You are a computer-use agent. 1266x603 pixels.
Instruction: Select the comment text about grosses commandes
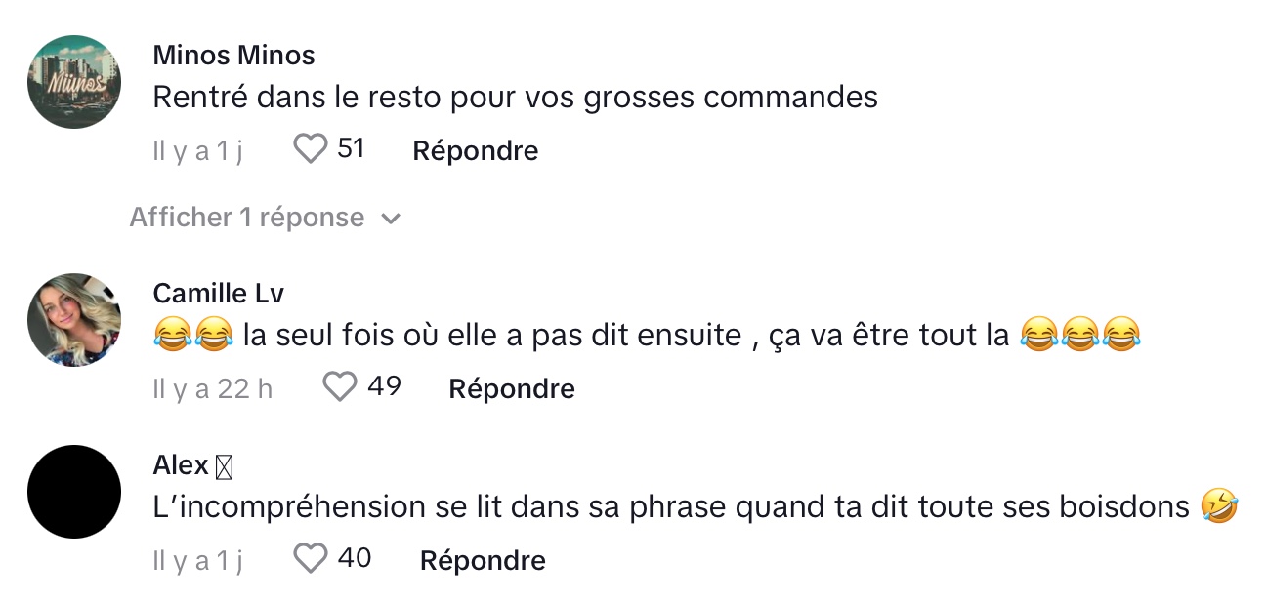pos(516,98)
